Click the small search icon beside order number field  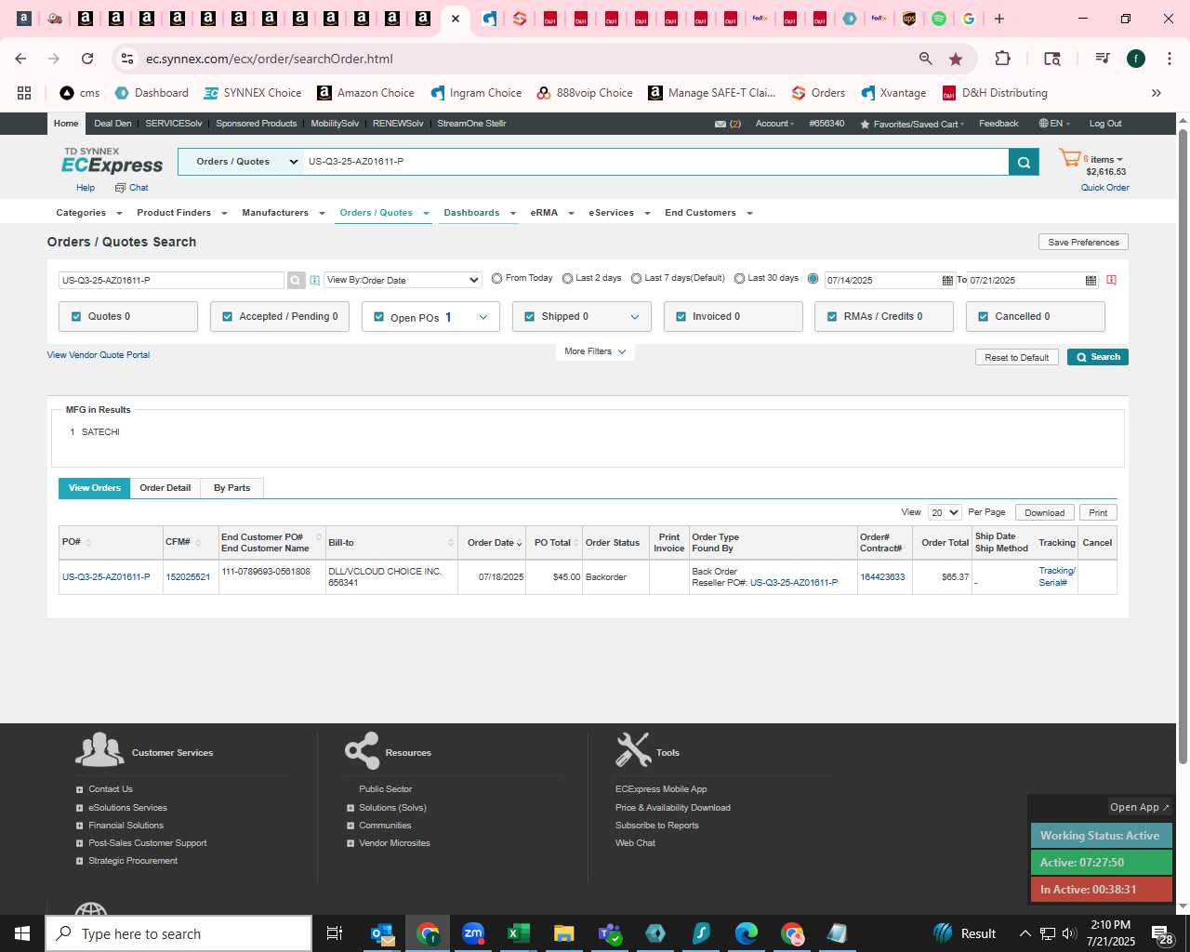point(296,280)
